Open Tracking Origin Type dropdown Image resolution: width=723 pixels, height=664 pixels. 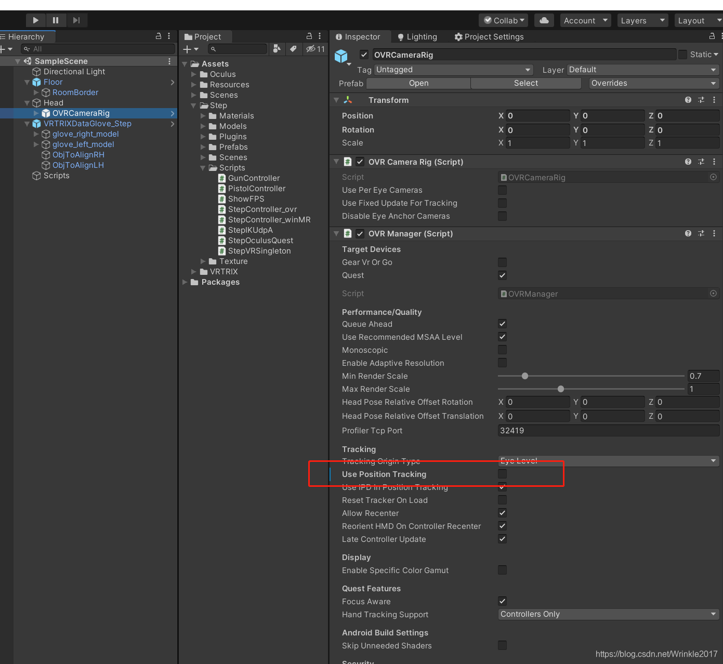pyautogui.click(x=609, y=461)
